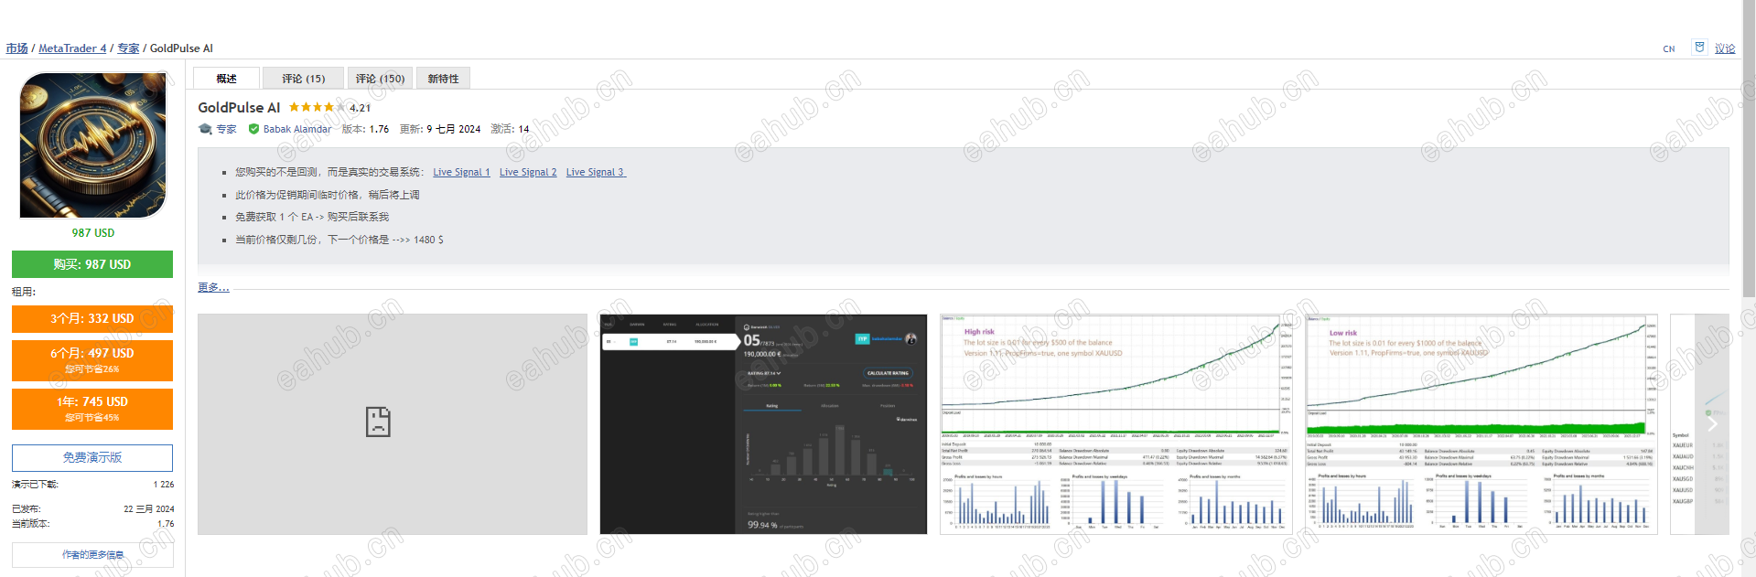Switch to the 评论 (150) tab

(x=380, y=79)
